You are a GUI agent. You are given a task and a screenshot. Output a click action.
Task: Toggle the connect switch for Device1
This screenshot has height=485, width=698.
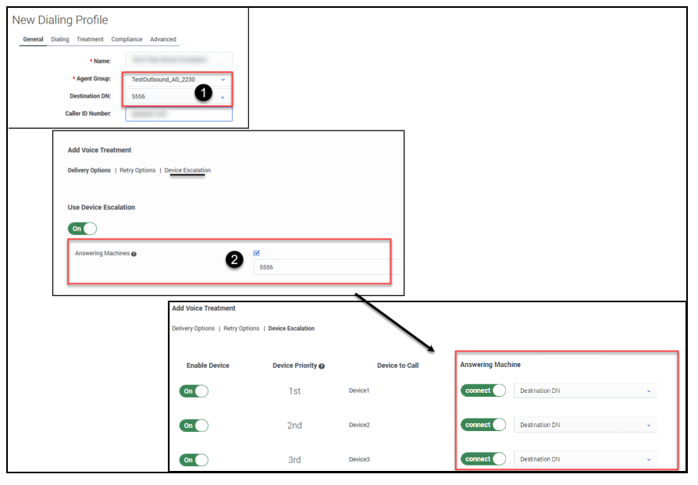(x=483, y=390)
